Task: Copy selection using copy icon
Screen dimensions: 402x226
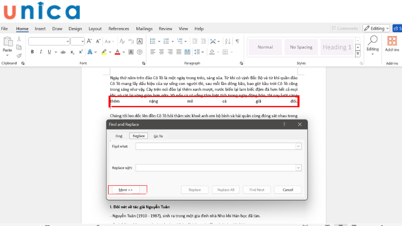Action: [19, 47]
